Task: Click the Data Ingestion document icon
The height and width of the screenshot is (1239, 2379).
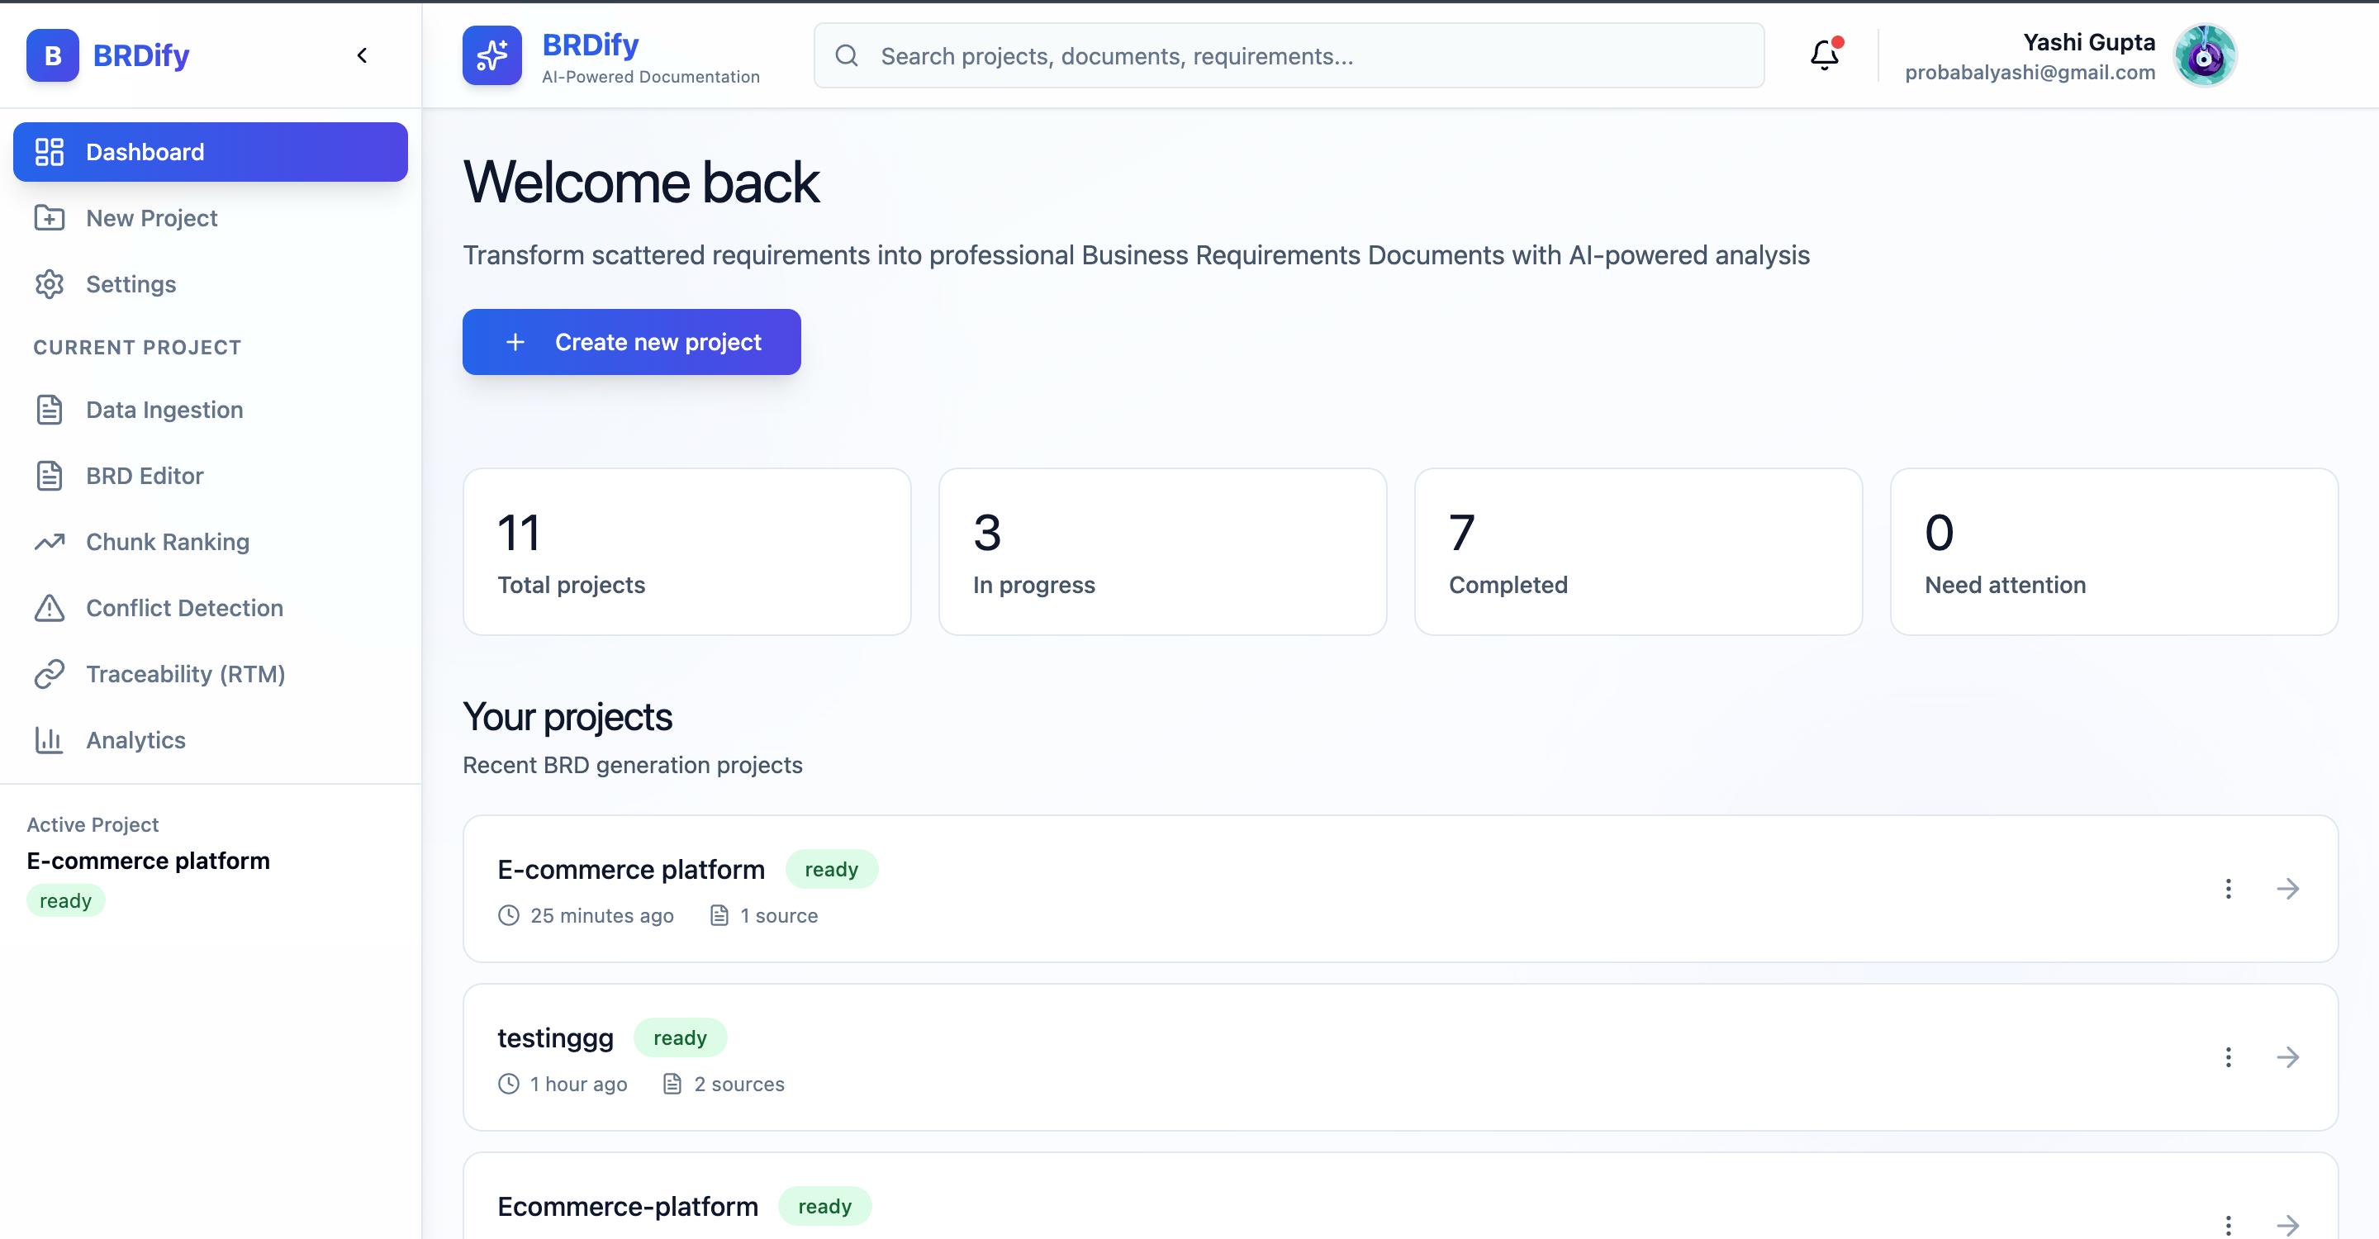Action: coord(49,410)
